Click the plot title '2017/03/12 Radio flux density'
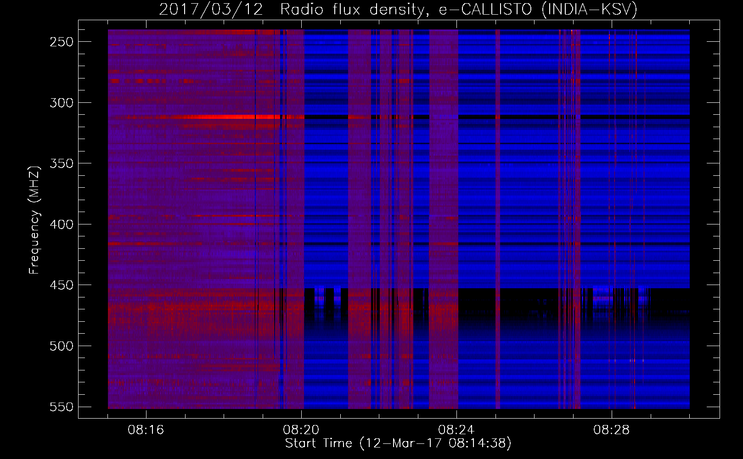Image resolution: width=743 pixels, height=459 pixels. tap(293, 9)
